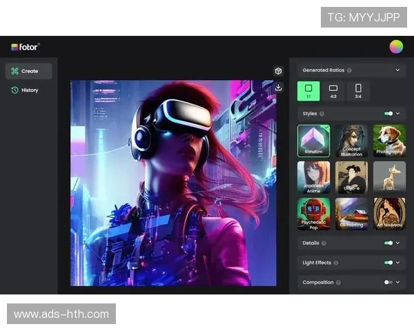
Task: Download the generated image
Action: click(278, 88)
